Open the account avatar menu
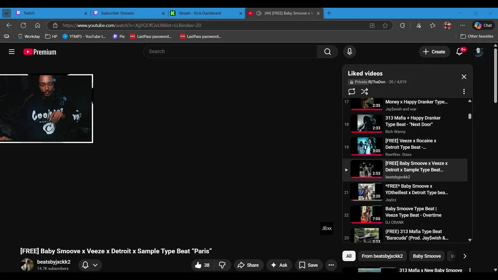The height and width of the screenshot is (280, 498). (x=478, y=52)
